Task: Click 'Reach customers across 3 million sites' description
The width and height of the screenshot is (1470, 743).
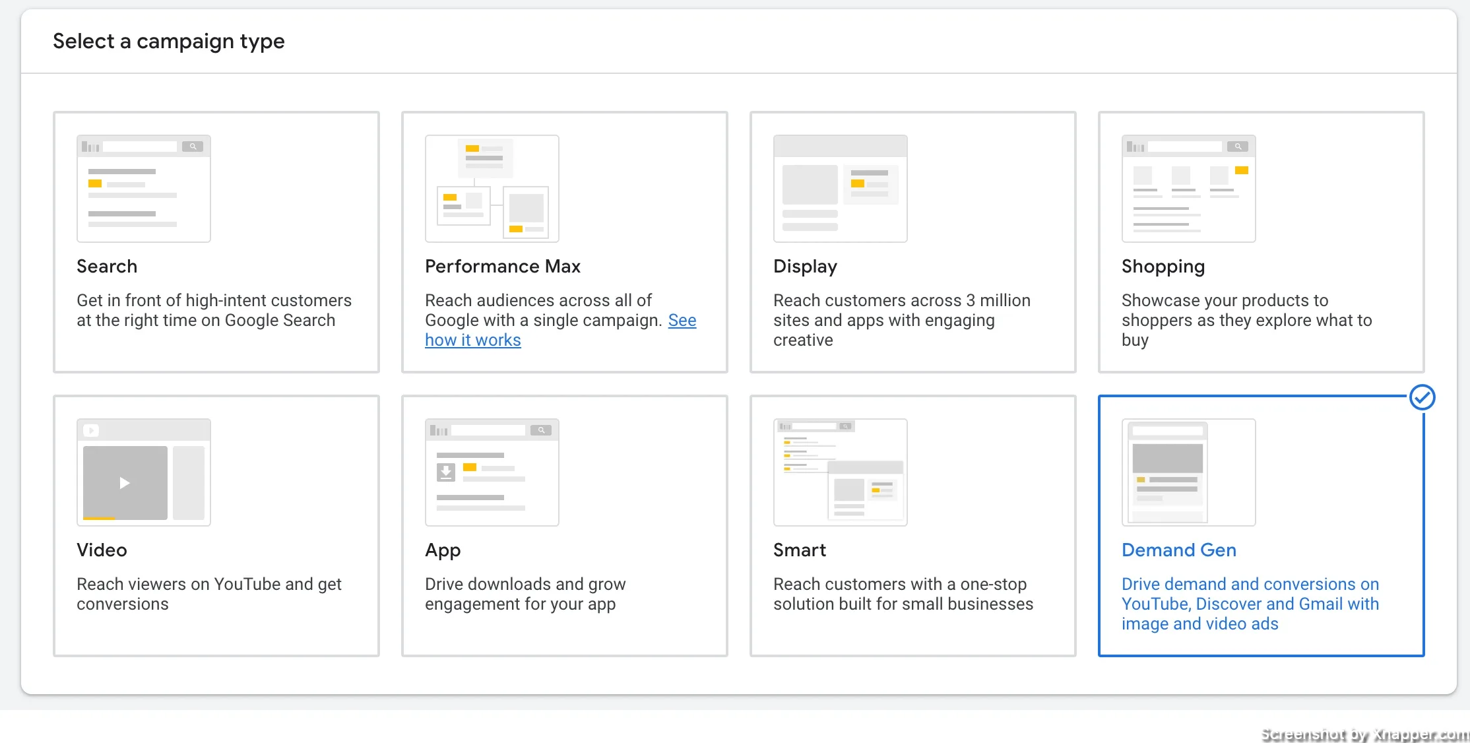Action: point(902,320)
